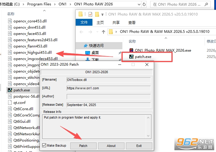Select ON1_Photo_RAW_MAX_2026.exe file
The height and width of the screenshot is (152, 216).
click(x=163, y=50)
